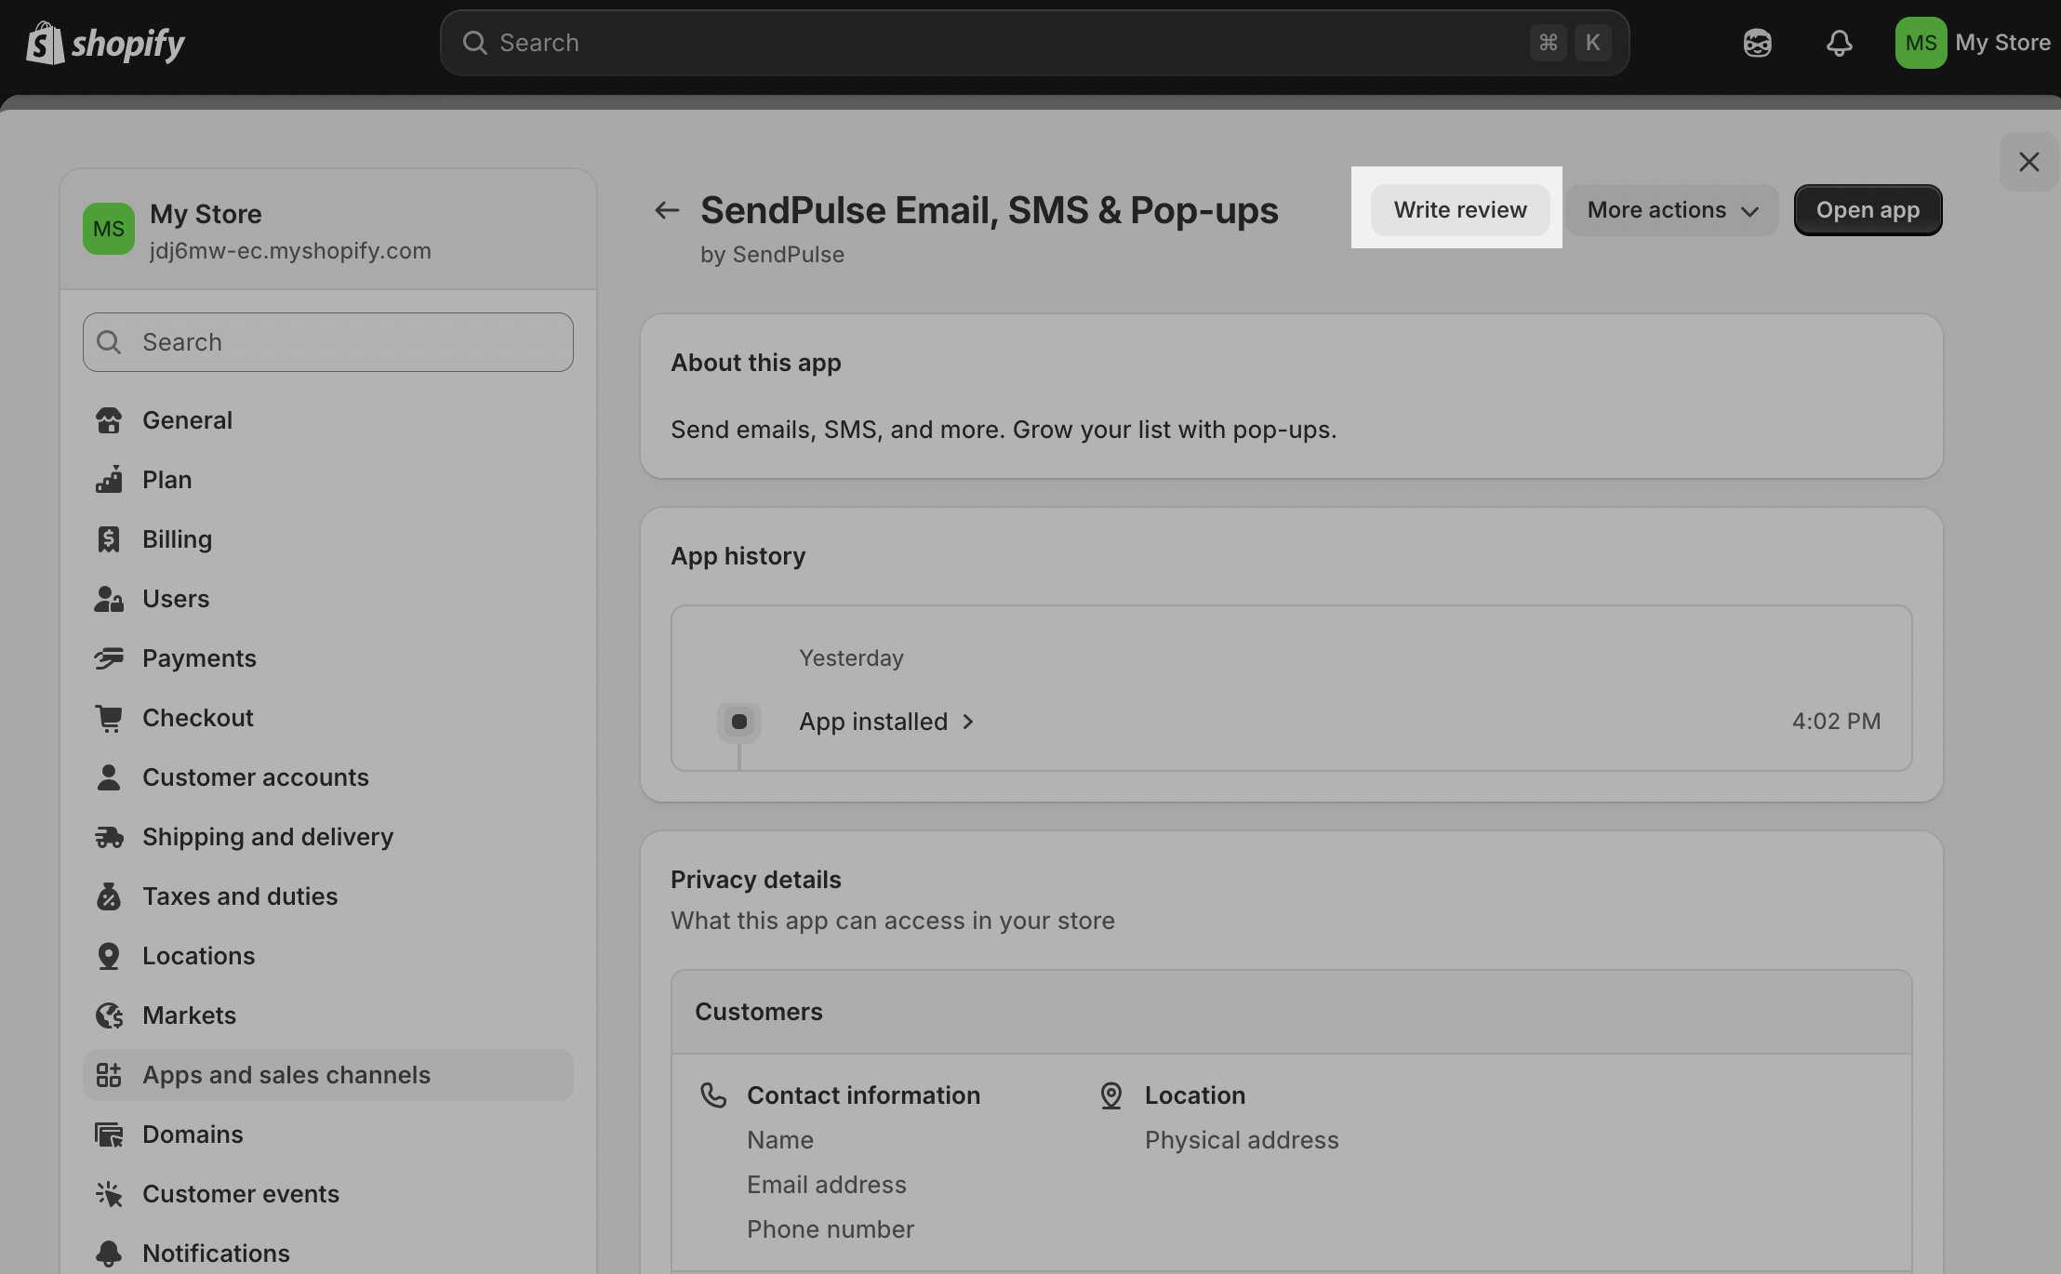Click the Apps and sales channels icon
Screen dimensions: 2061x1274
point(109,1075)
